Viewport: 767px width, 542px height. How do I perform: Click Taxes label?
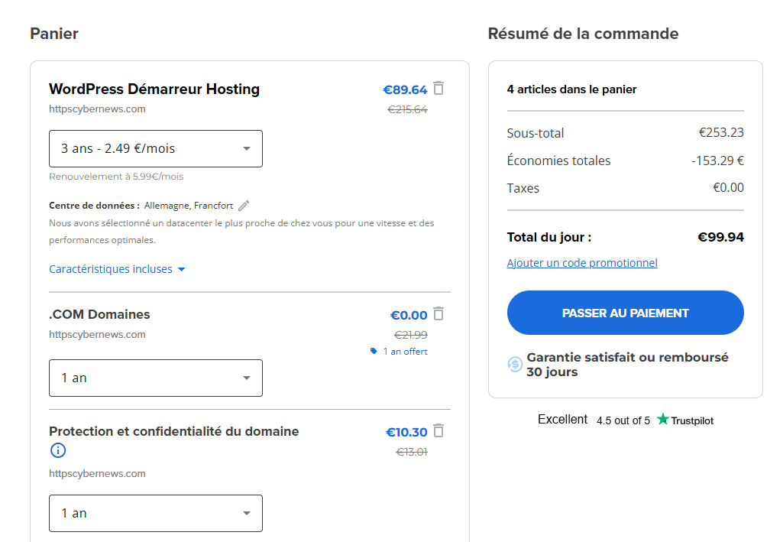tap(523, 189)
